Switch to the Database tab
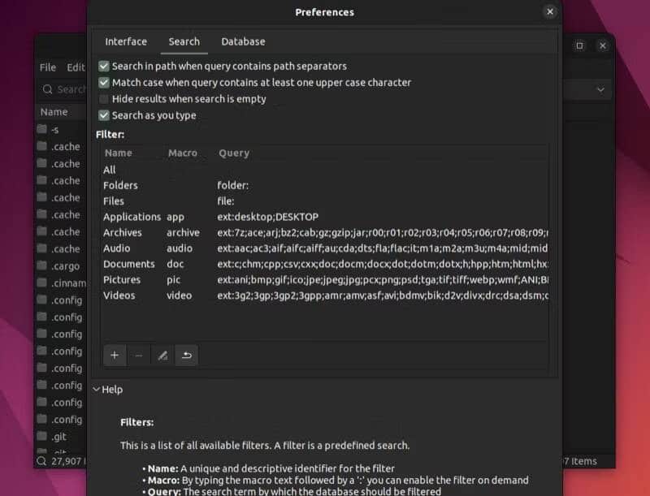 pos(242,41)
